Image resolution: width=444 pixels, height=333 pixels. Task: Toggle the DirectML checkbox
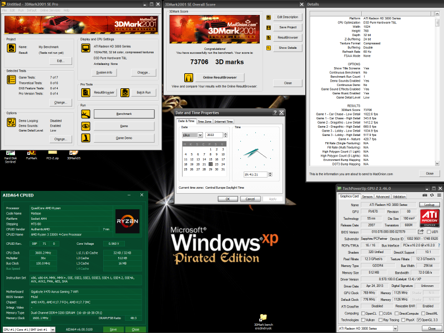pos(423,313)
